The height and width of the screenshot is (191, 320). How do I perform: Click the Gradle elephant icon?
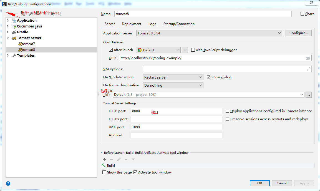click(14, 32)
